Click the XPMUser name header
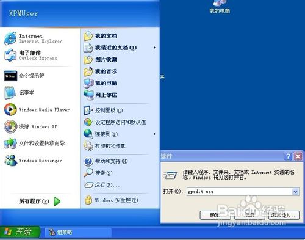This screenshot has width=305, height=240. point(24,13)
